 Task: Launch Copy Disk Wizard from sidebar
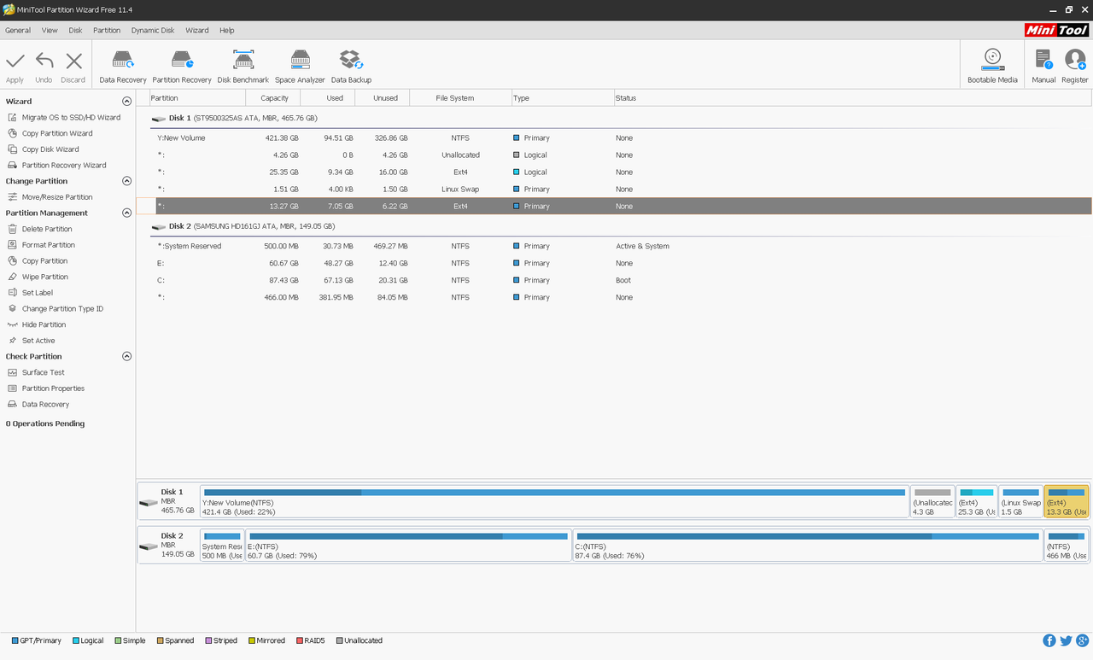coord(44,149)
